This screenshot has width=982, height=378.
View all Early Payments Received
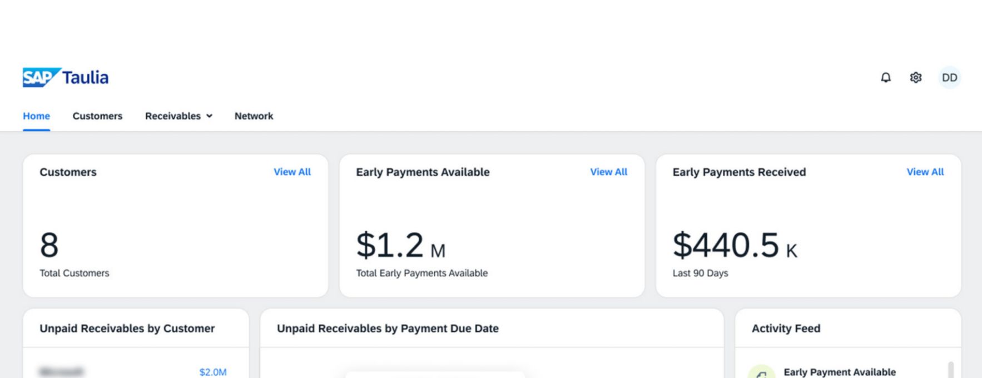(x=925, y=172)
